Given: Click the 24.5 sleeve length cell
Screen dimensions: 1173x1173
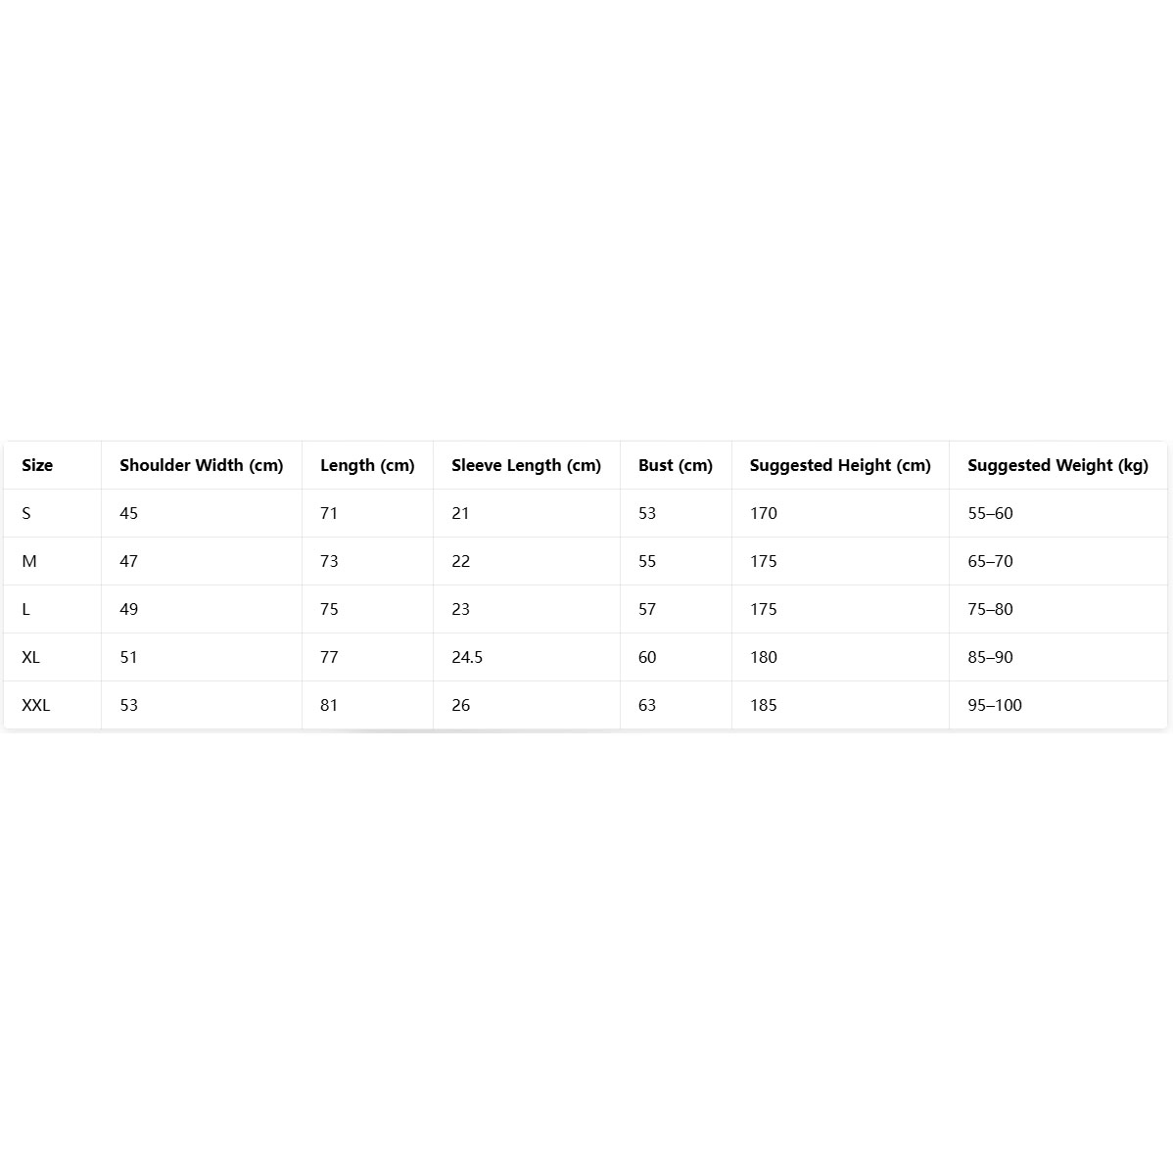Looking at the screenshot, I should [x=467, y=657].
